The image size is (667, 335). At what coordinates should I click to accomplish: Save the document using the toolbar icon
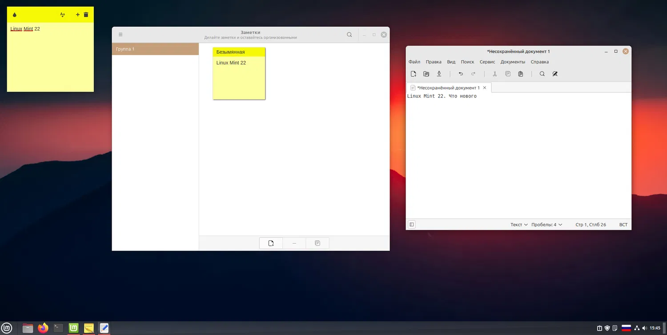[439, 74]
